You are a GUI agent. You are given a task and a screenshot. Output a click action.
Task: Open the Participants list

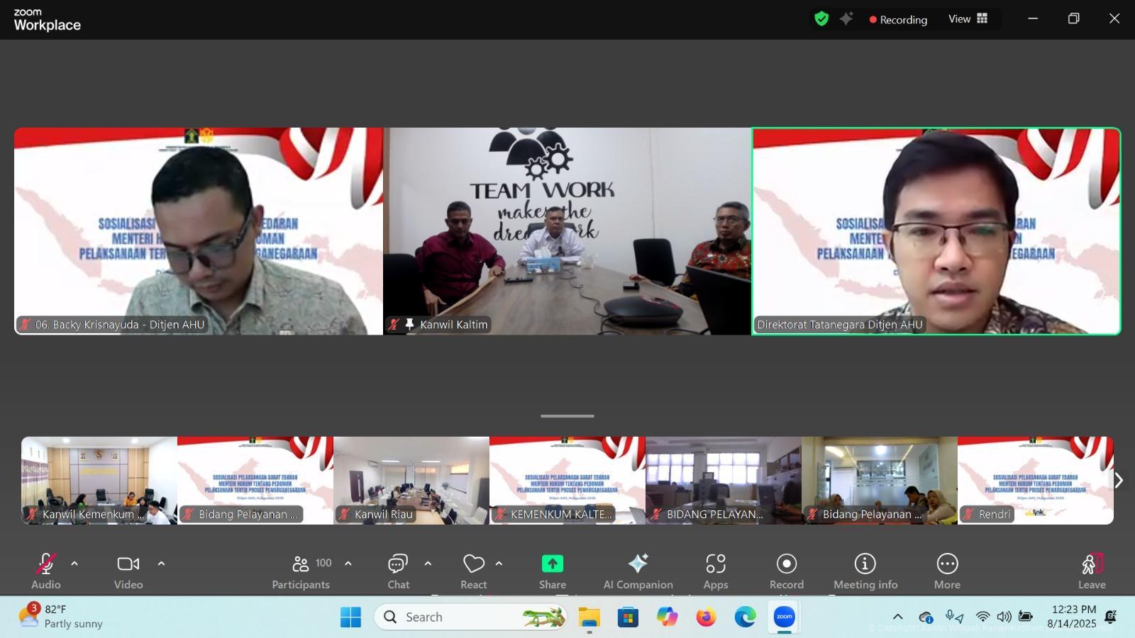click(x=301, y=571)
